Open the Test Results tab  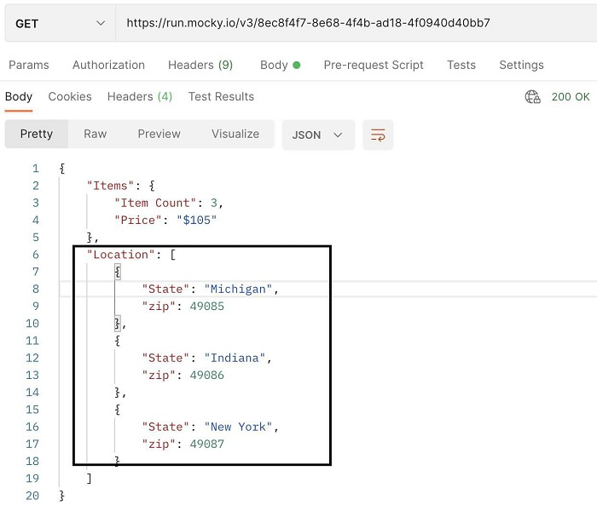[x=221, y=96]
